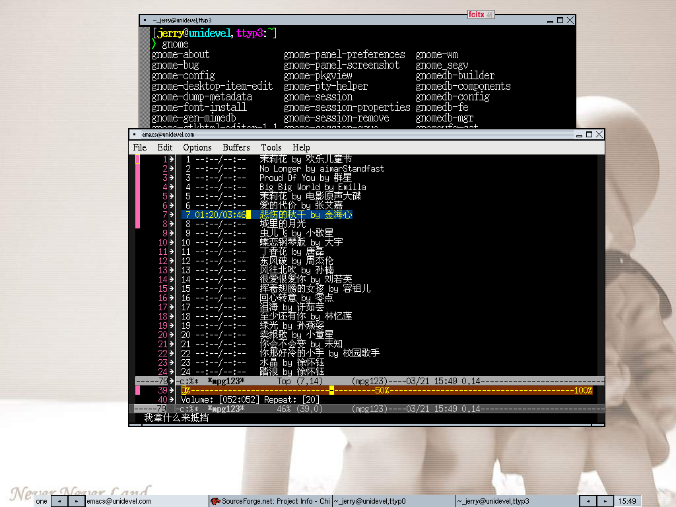Screen dimensions: 676x507
Task: Select track 8 '城里的月光'
Action: (283, 224)
